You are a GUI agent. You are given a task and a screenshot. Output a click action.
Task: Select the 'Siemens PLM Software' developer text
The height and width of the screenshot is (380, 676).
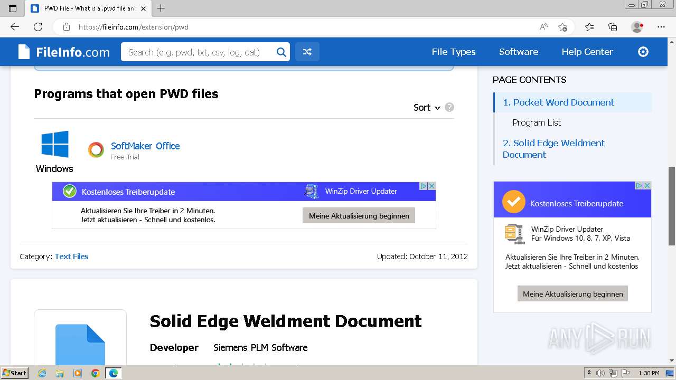tap(260, 348)
